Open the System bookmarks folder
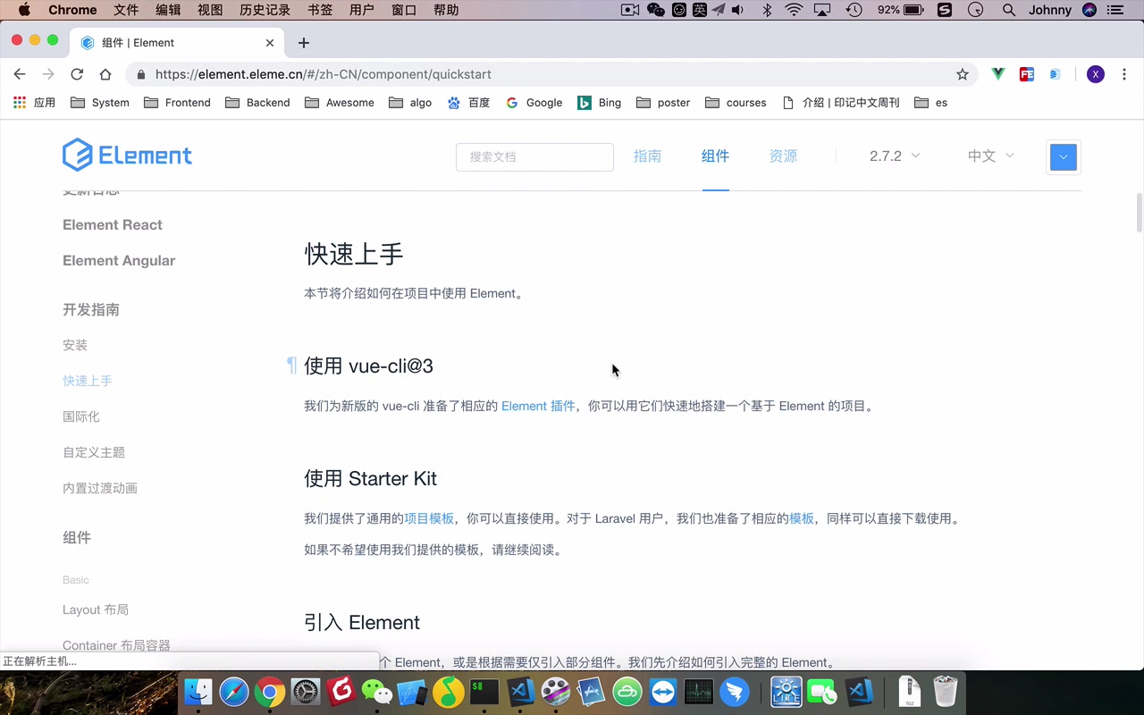Viewport: 1144px width, 715px height. tap(100, 103)
